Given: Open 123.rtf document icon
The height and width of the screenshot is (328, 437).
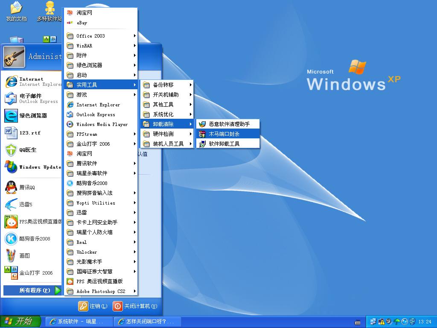Looking at the screenshot, I should (x=11, y=133).
